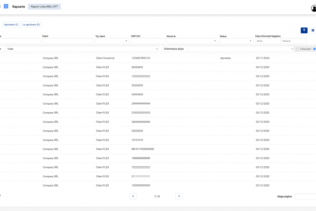The width and height of the screenshot is (316, 211).
Task: Expand the Tip client dropdown
Action: point(112,41)
